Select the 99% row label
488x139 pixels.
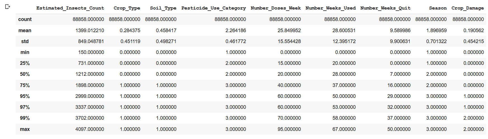tap(25, 118)
